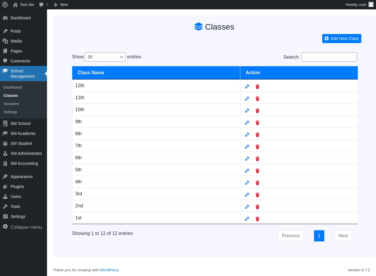Go to the Next page of entries
Viewport: 376px width, 276px height.
click(343, 236)
